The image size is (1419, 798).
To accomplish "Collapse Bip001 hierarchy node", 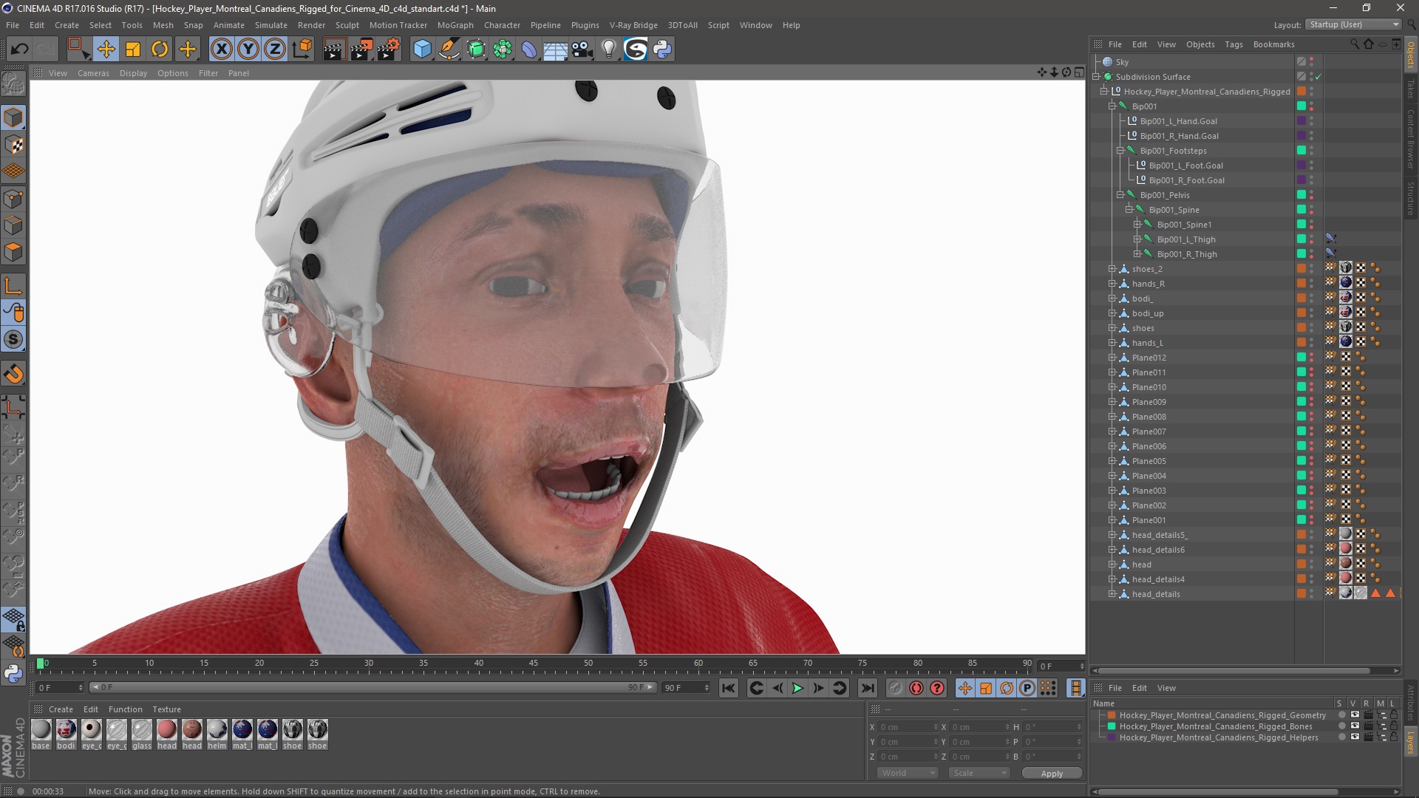I will coord(1112,106).
